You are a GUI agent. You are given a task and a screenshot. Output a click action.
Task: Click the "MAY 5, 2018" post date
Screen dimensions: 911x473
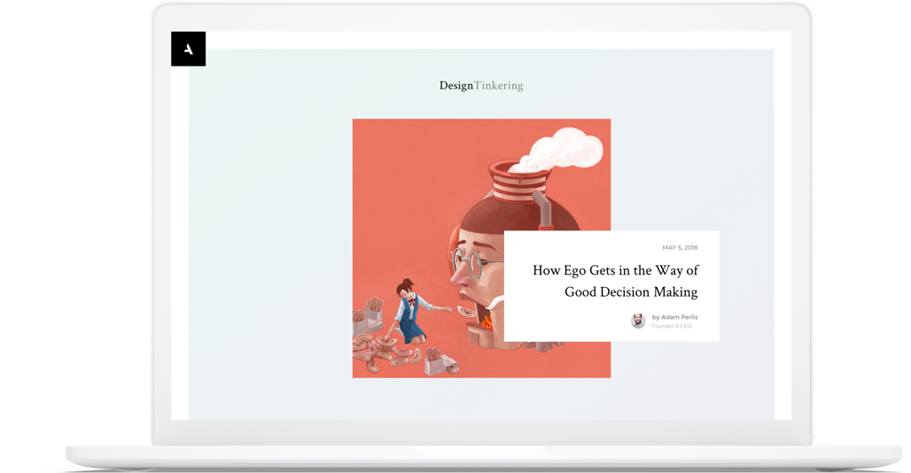[680, 248]
